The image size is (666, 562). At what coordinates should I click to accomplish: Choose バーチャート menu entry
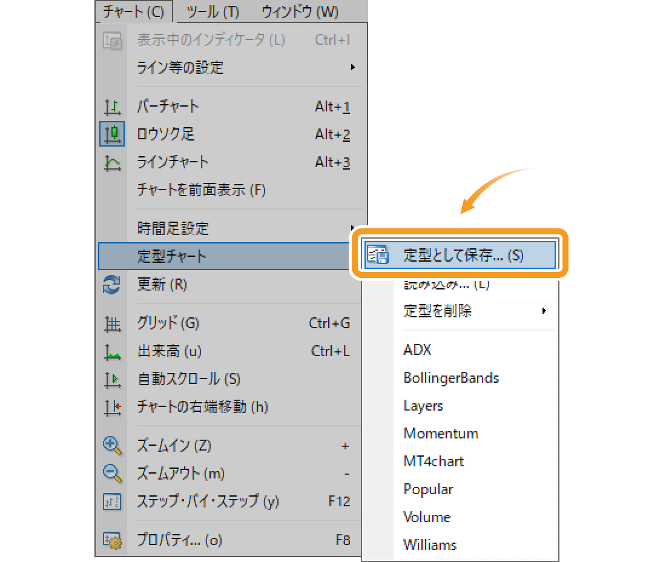click(x=168, y=106)
